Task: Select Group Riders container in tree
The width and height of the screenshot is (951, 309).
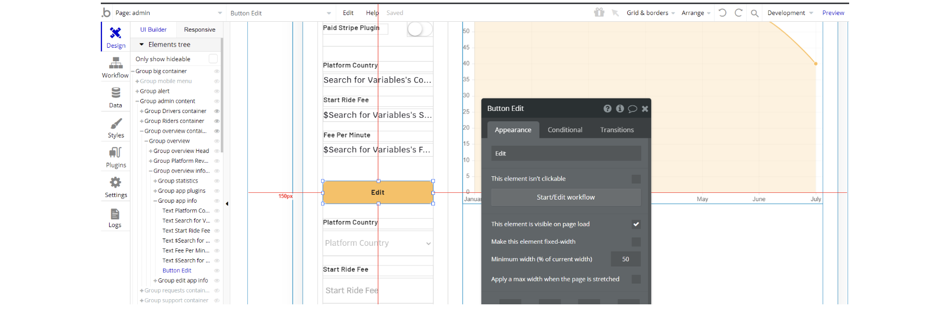Action: point(174,121)
